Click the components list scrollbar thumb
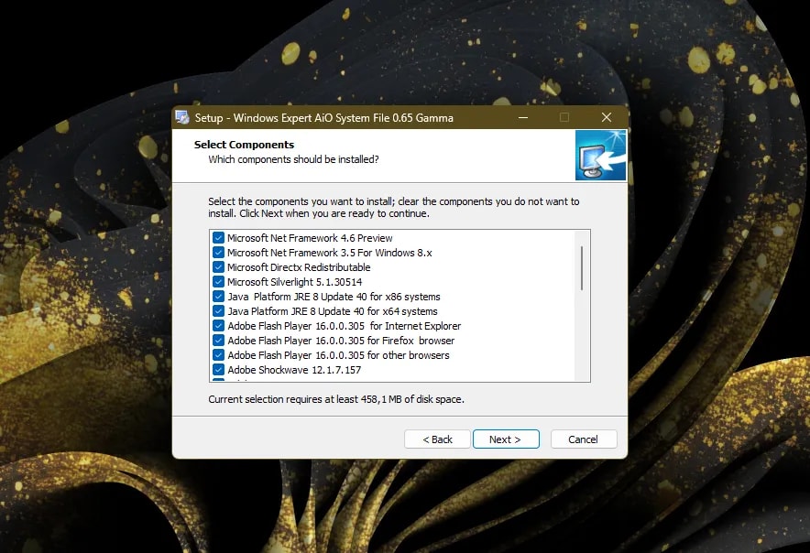The height and width of the screenshot is (553, 810). [x=582, y=268]
